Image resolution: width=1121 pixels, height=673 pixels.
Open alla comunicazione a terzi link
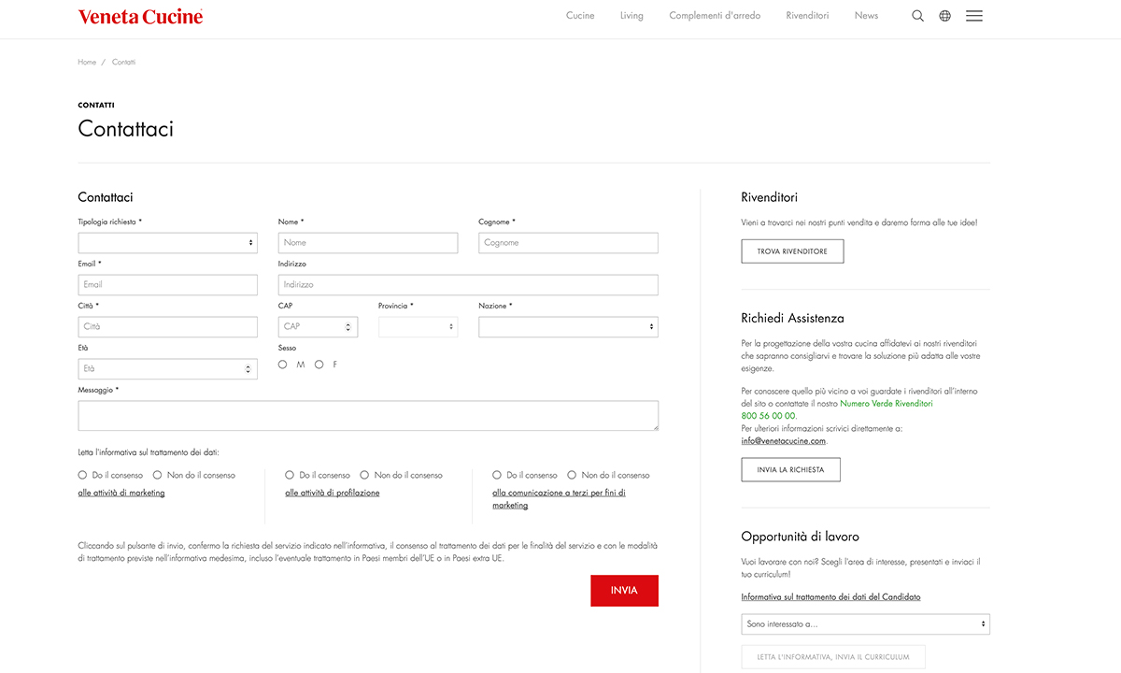[x=559, y=499]
